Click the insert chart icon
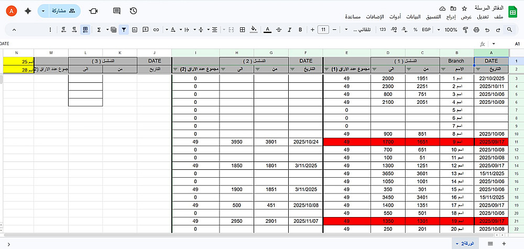524x249 pixels. 135,30
